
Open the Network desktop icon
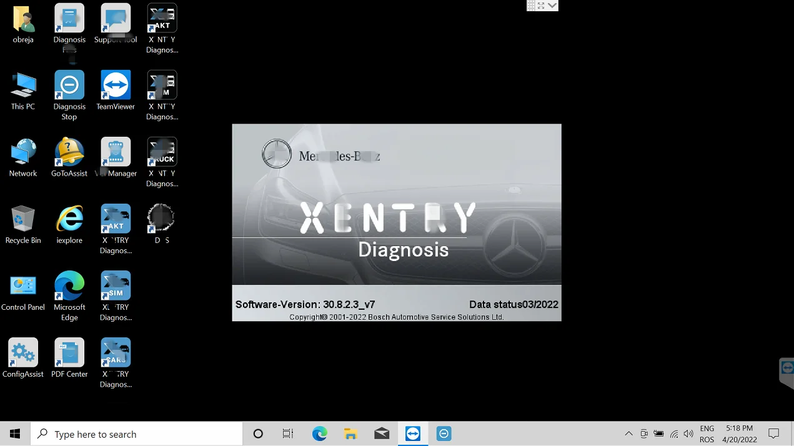coord(23,153)
